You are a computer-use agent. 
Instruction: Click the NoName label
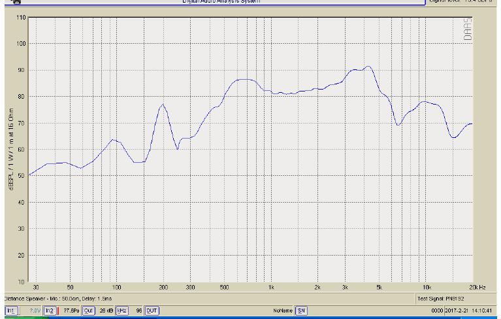283,311
